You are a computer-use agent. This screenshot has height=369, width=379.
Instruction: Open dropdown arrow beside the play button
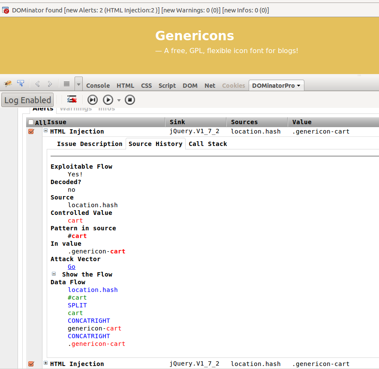point(119,100)
